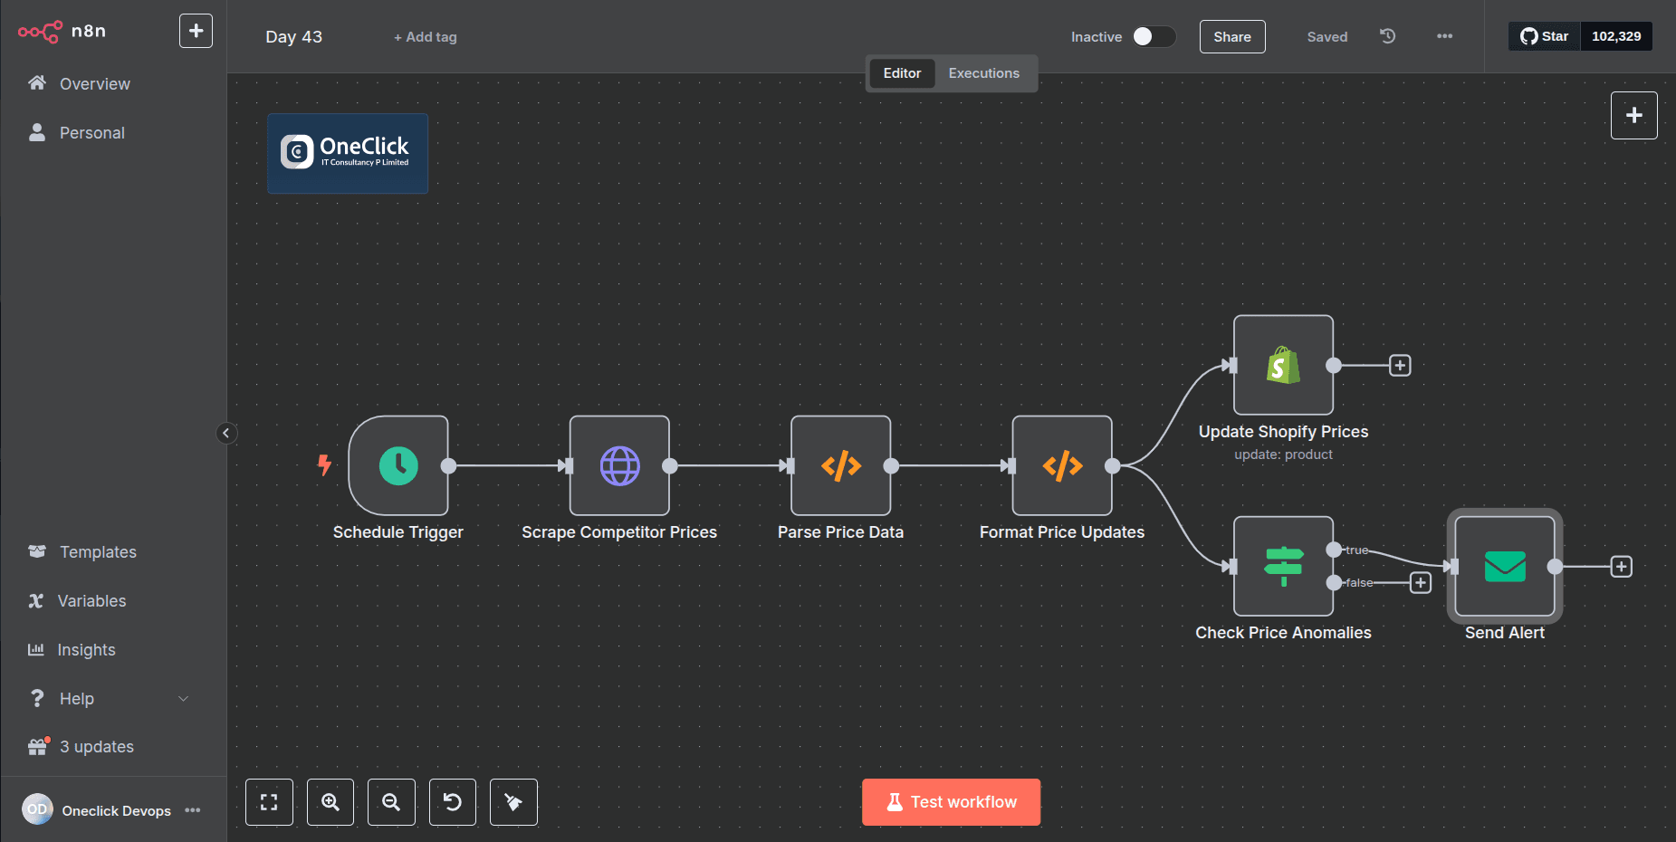Select the Format Price Updates node
Screen dimensions: 1676x842
tap(1062, 465)
